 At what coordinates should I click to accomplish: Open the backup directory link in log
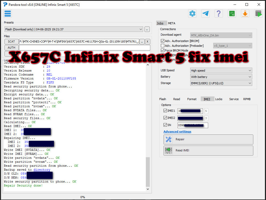(42, 170)
